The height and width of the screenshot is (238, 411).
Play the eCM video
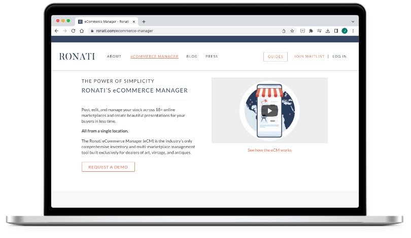pos(269,111)
